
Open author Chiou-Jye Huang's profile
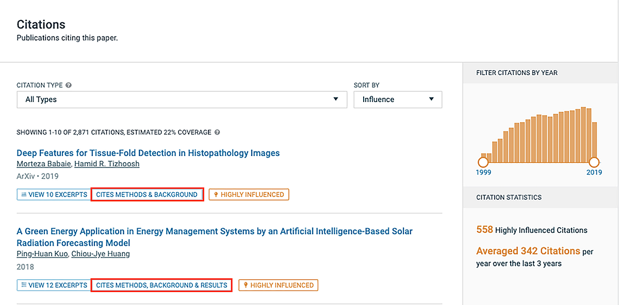point(101,254)
